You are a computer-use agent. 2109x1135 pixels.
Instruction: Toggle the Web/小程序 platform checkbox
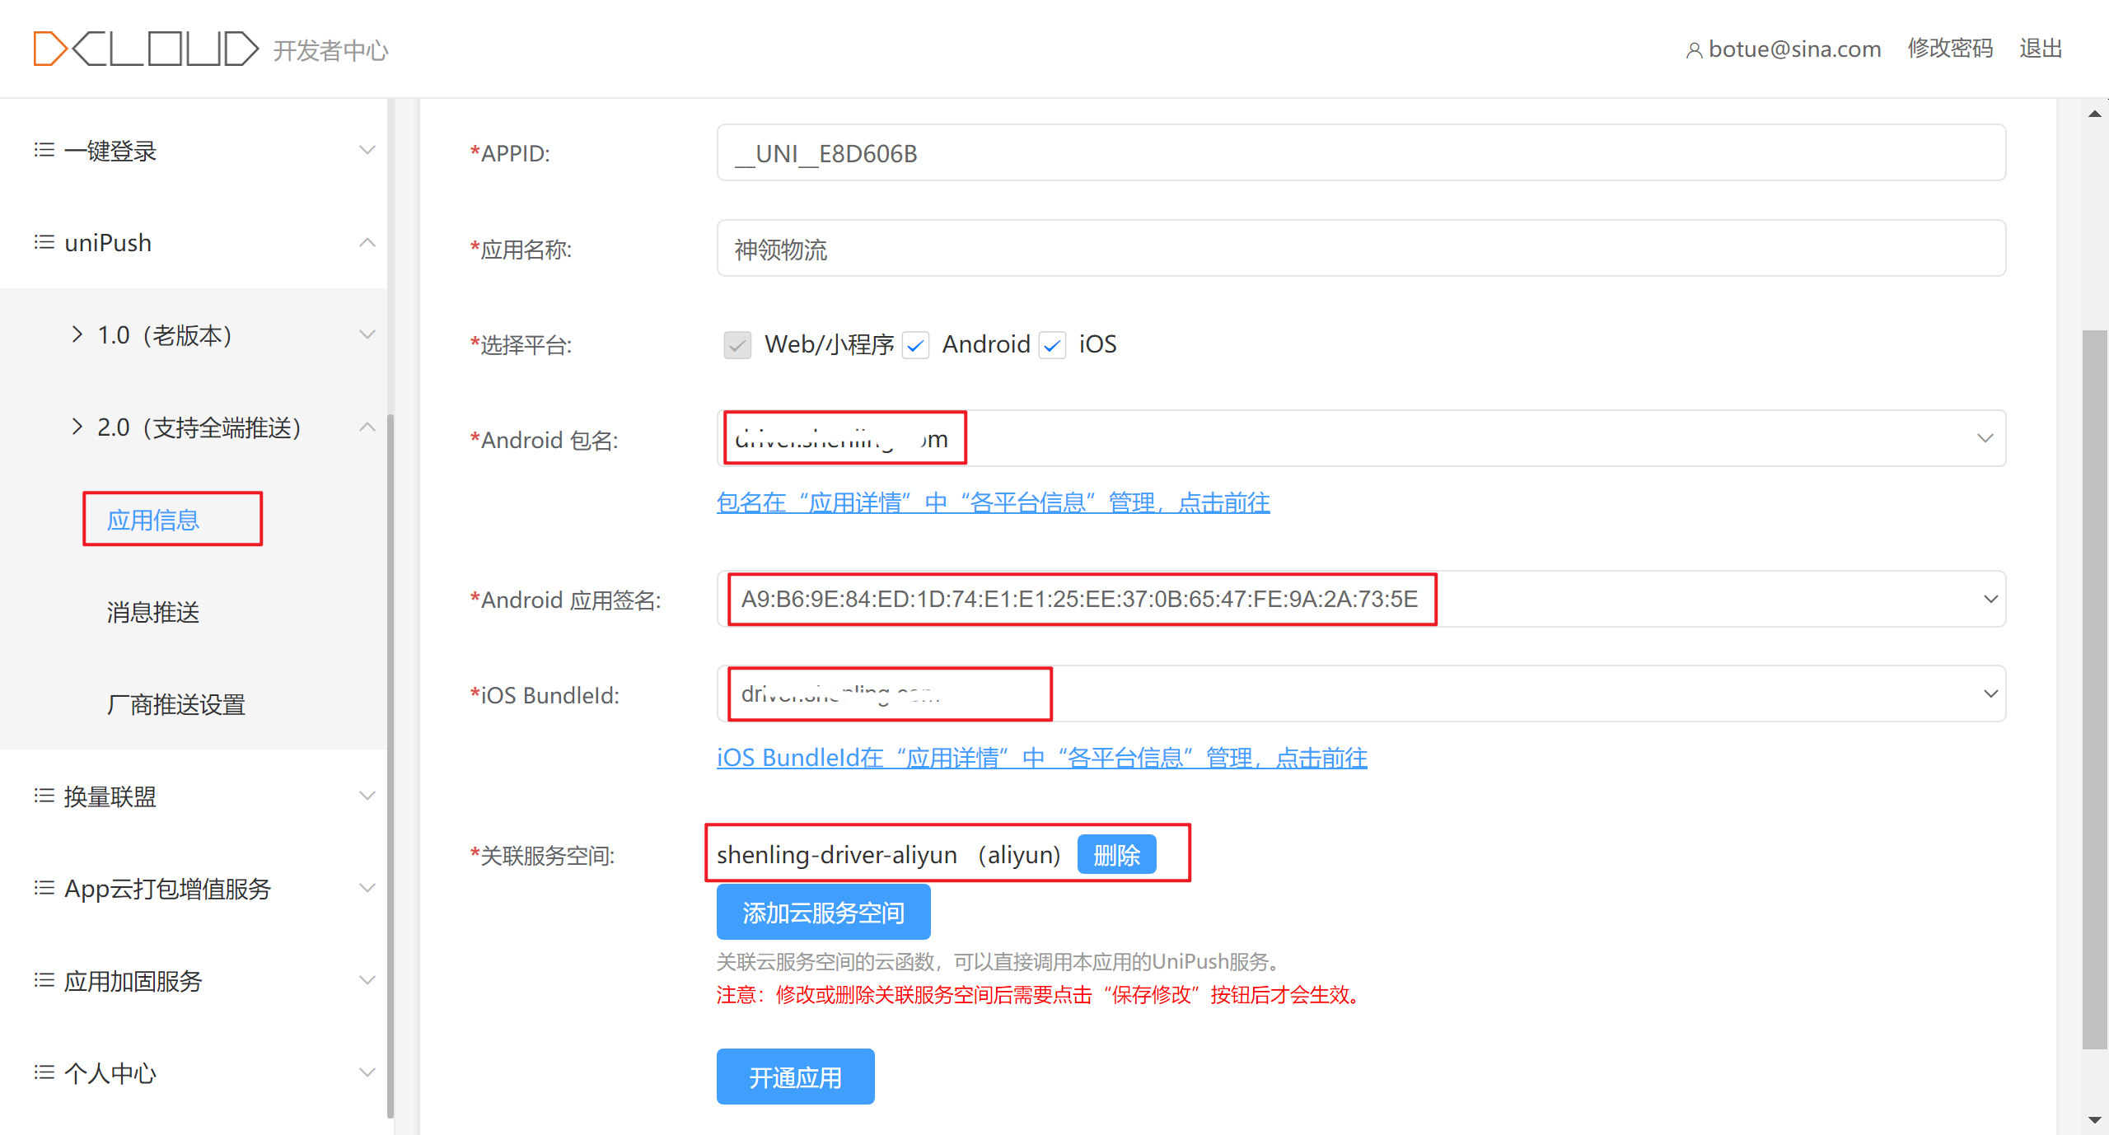[x=737, y=344]
